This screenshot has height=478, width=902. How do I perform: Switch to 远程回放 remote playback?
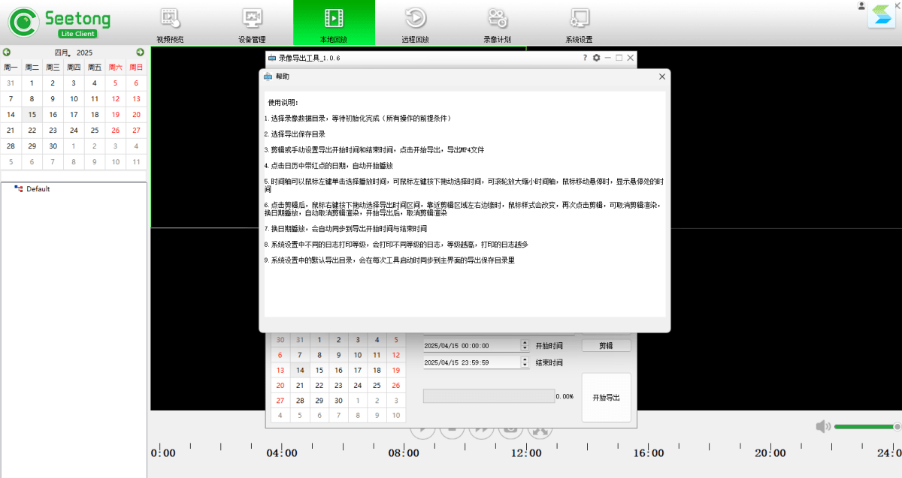tap(416, 22)
